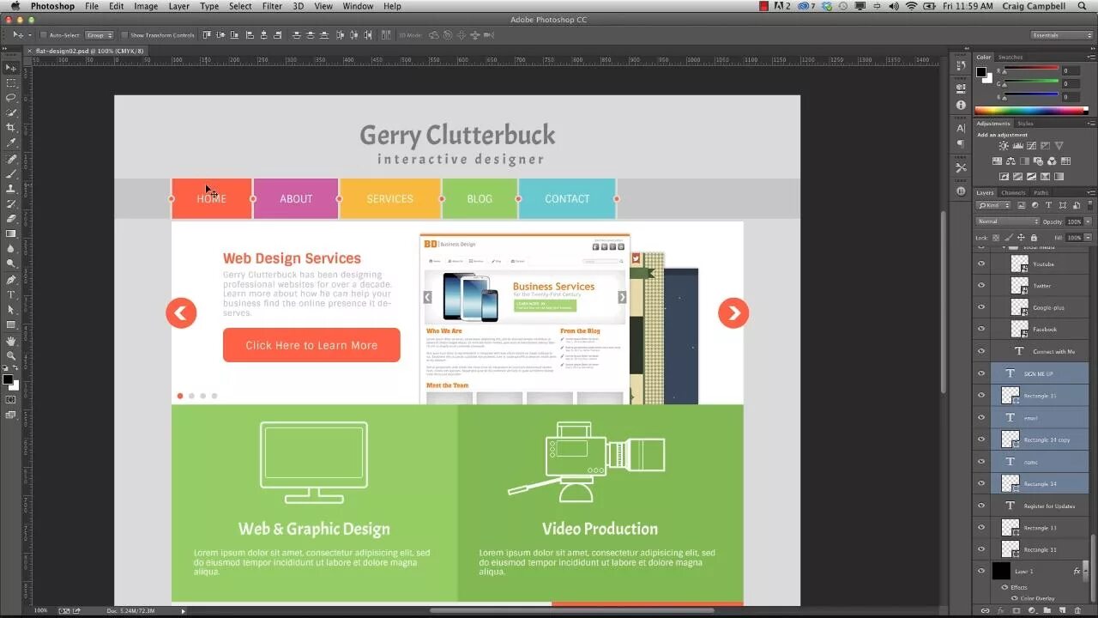Viewport: 1098px width, 618px height.
Task: Switch to the Channels tab
Action: point(1013,192)
